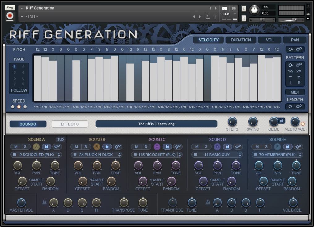The height and width of the screenshot is (227, 314).
Task: Click the MIDI button
Action: pos(295,92)
